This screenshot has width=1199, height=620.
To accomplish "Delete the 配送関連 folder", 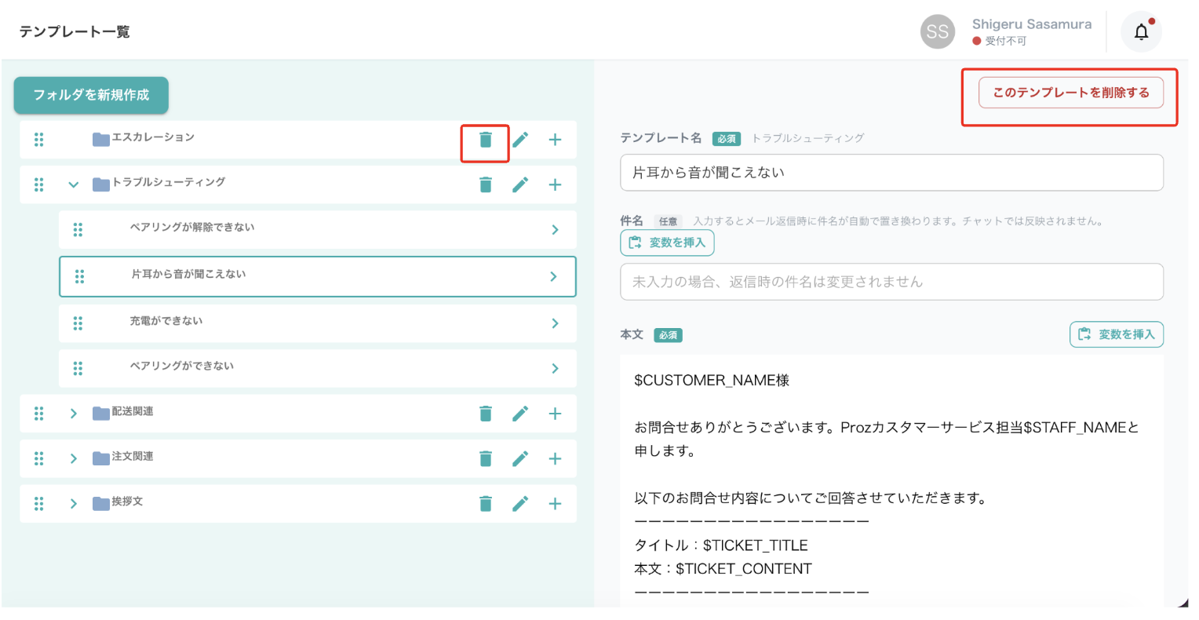I will point(486,414).
